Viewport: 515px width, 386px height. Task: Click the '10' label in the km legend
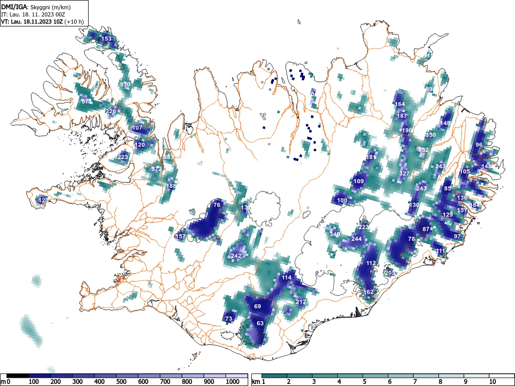coord(492,382)
